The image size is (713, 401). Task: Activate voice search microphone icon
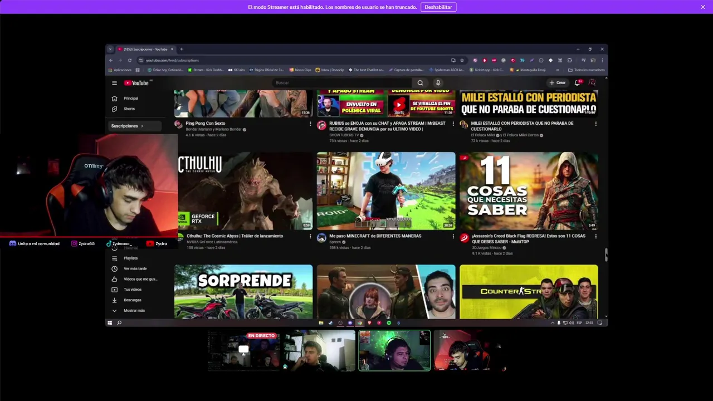point(438,83)
